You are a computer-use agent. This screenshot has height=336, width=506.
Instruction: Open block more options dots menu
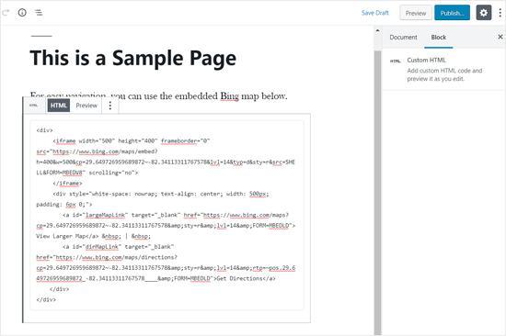click(x=110, y=106)
